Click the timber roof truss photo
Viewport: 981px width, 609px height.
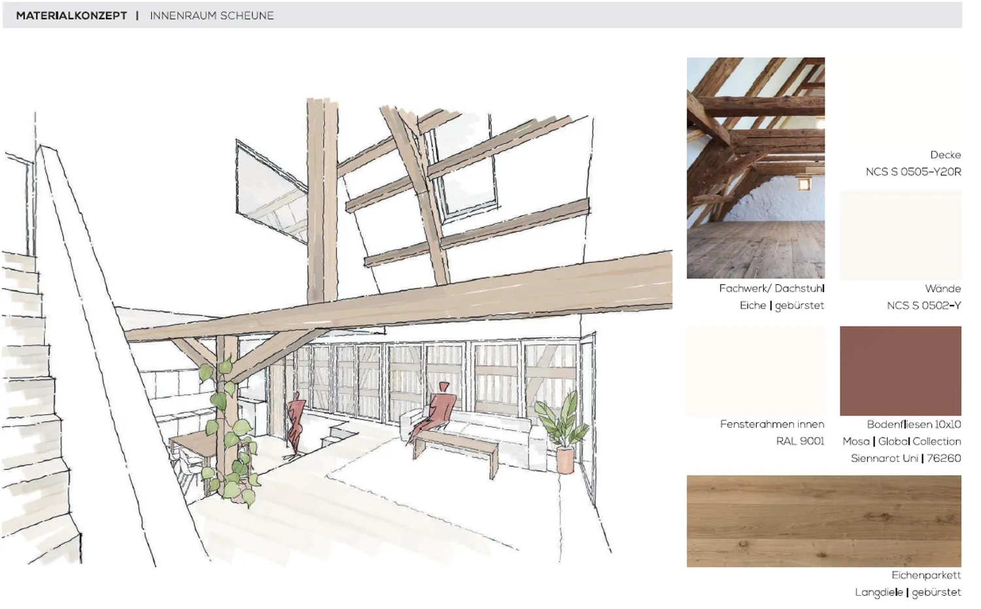(755, 168)
